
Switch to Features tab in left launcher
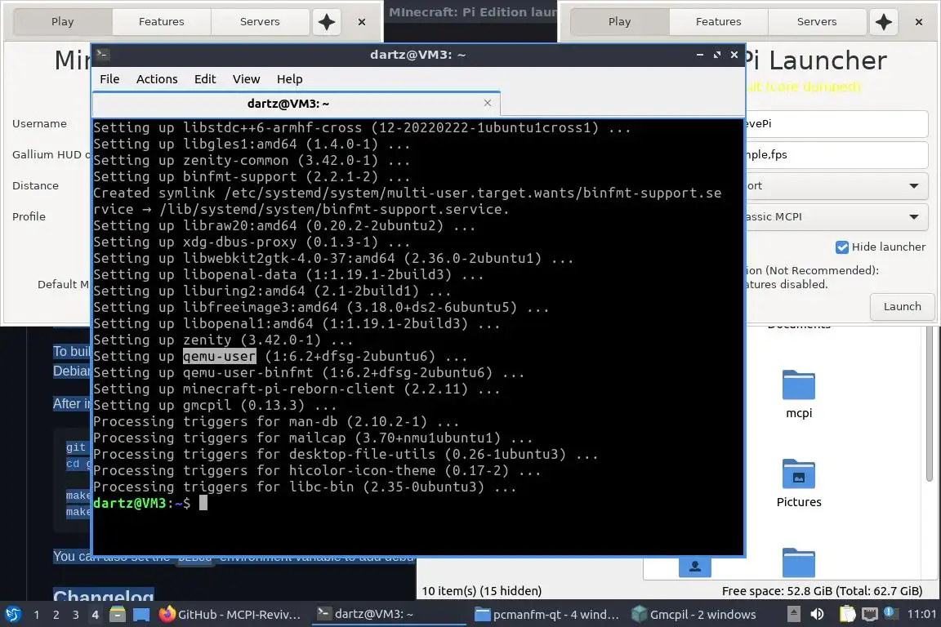(x=162, y=21)
